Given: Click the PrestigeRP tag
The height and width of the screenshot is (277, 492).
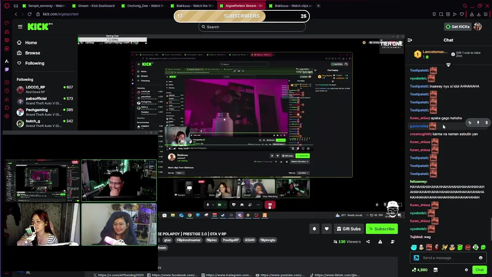Looking at the screenshot, I should click(231, 240).
